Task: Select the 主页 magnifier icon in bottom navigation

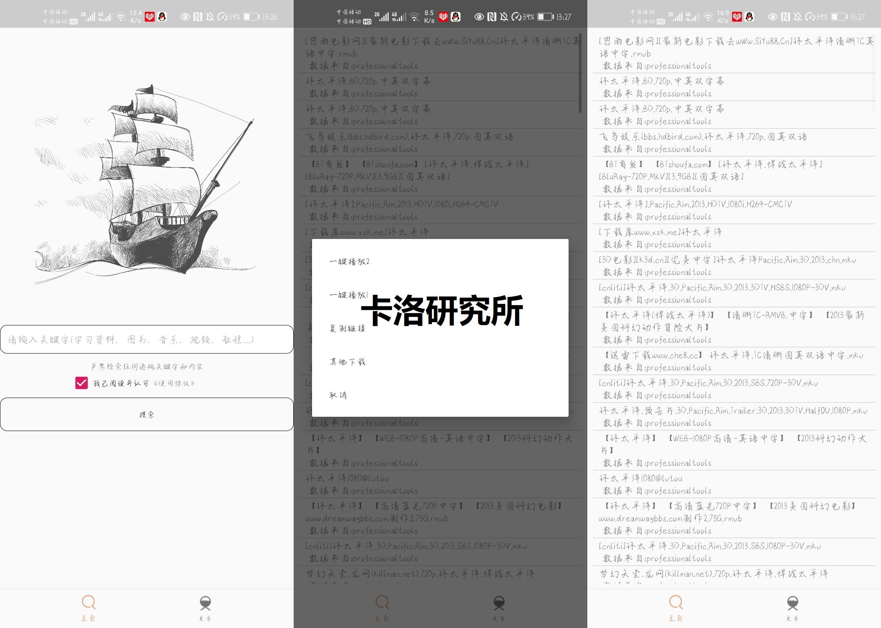Action: point(88,602)
